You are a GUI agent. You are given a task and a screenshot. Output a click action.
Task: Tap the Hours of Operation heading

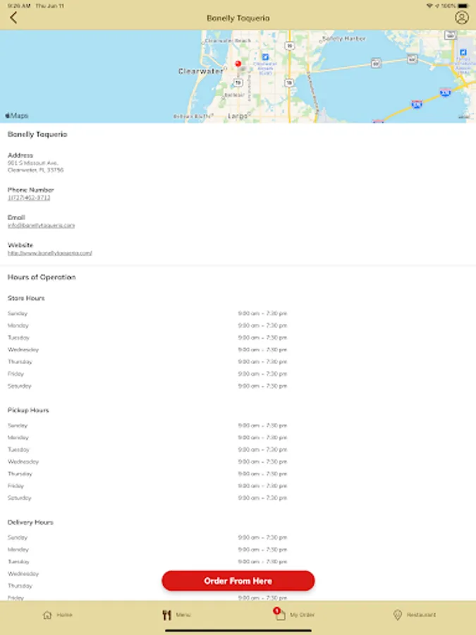42,277
